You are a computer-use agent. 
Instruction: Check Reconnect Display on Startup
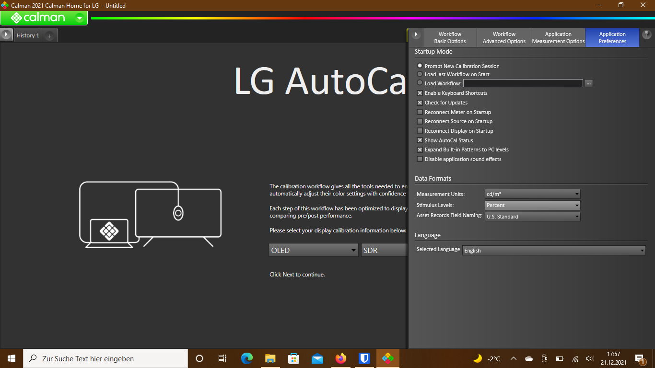click(x=420, y=131)
